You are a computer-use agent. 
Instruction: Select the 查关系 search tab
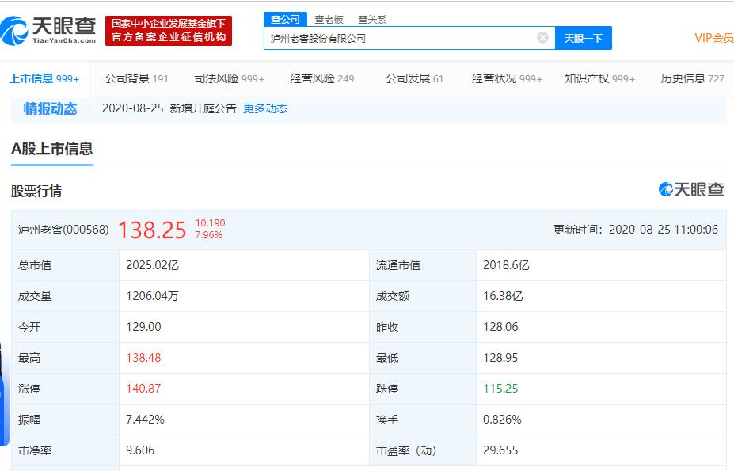(x=372, y=20)
